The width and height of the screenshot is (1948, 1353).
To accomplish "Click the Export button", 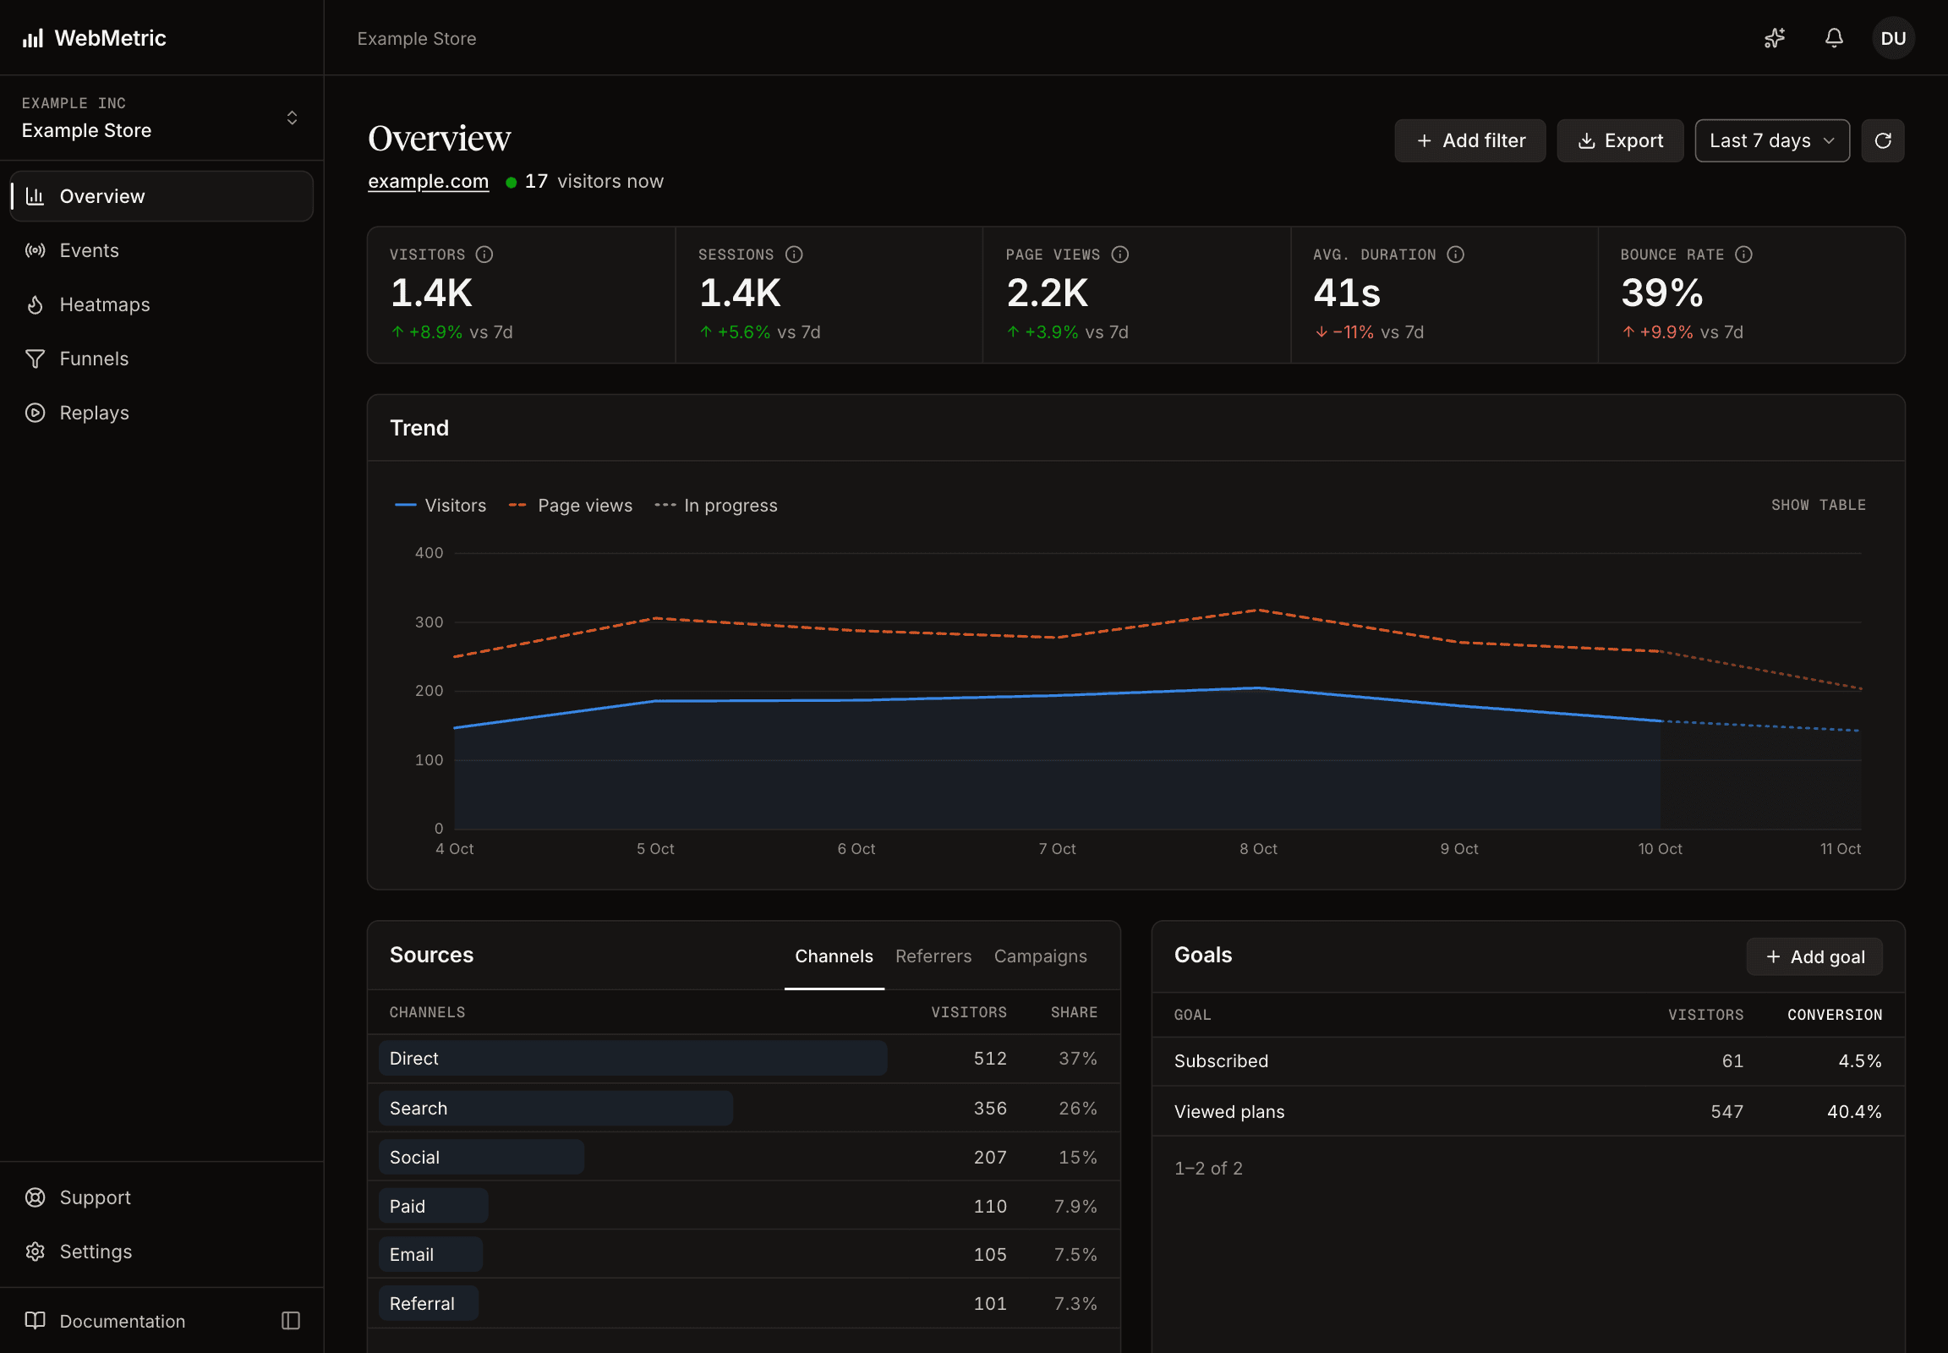I will click(x=1620, y=140).
